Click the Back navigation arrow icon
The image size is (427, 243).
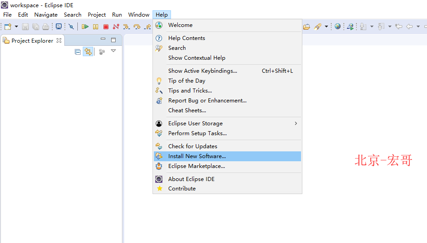[409, 27]
